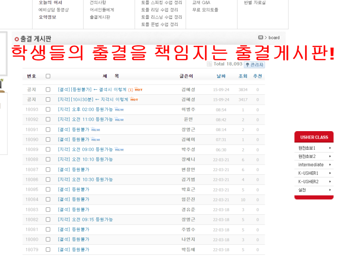Open the 예비상담 동영상 menu item

[54, 10]
